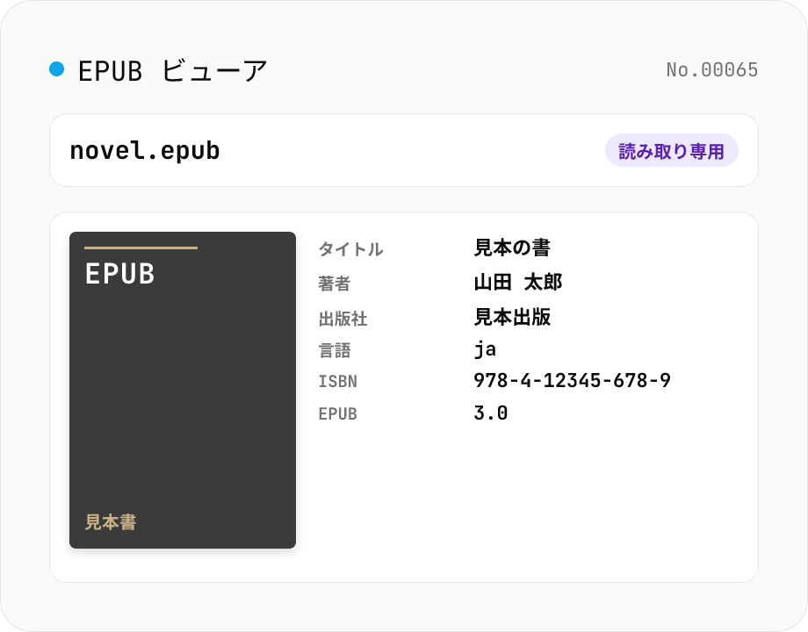Select the language value ja
Screen dimensions: 808x632
485,349
